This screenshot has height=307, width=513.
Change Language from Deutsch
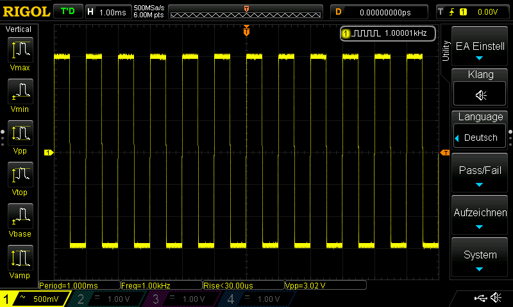tap(480, 138)
